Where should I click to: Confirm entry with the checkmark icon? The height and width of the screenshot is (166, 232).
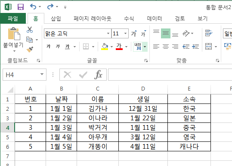pyautogui.click(x=83, y=75)
